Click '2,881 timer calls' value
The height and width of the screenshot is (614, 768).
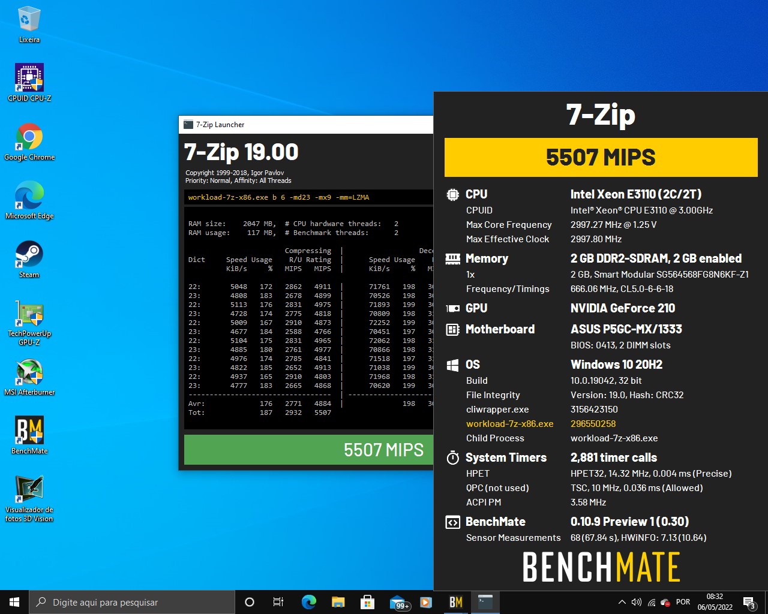click(614, 458)
